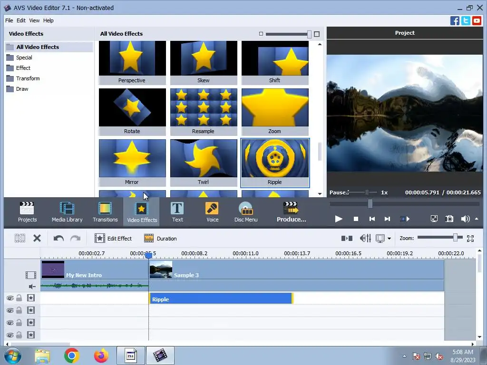Screen dimensions: 487x365
Task: Select the All Video Effects folder
Action: pyautogui.click(x=49, y=47)
